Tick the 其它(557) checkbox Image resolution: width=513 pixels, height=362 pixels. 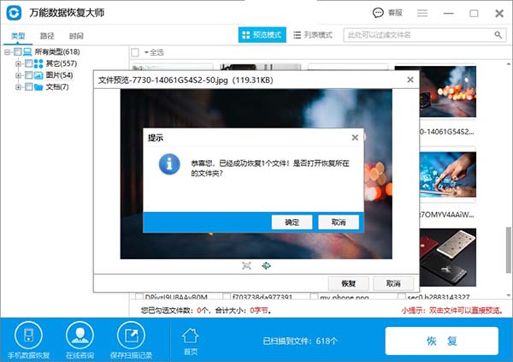coord(28,64)
